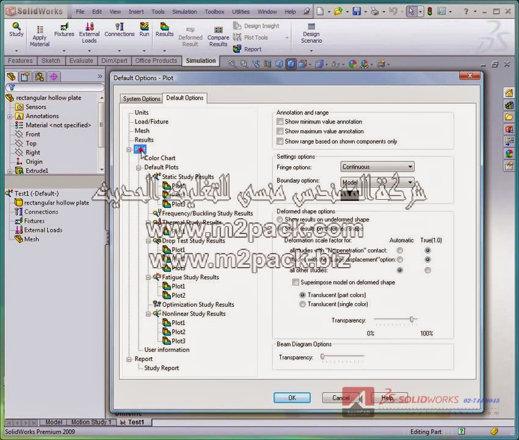Collapse Fatigue Study Results node

[x=148, y=277]
